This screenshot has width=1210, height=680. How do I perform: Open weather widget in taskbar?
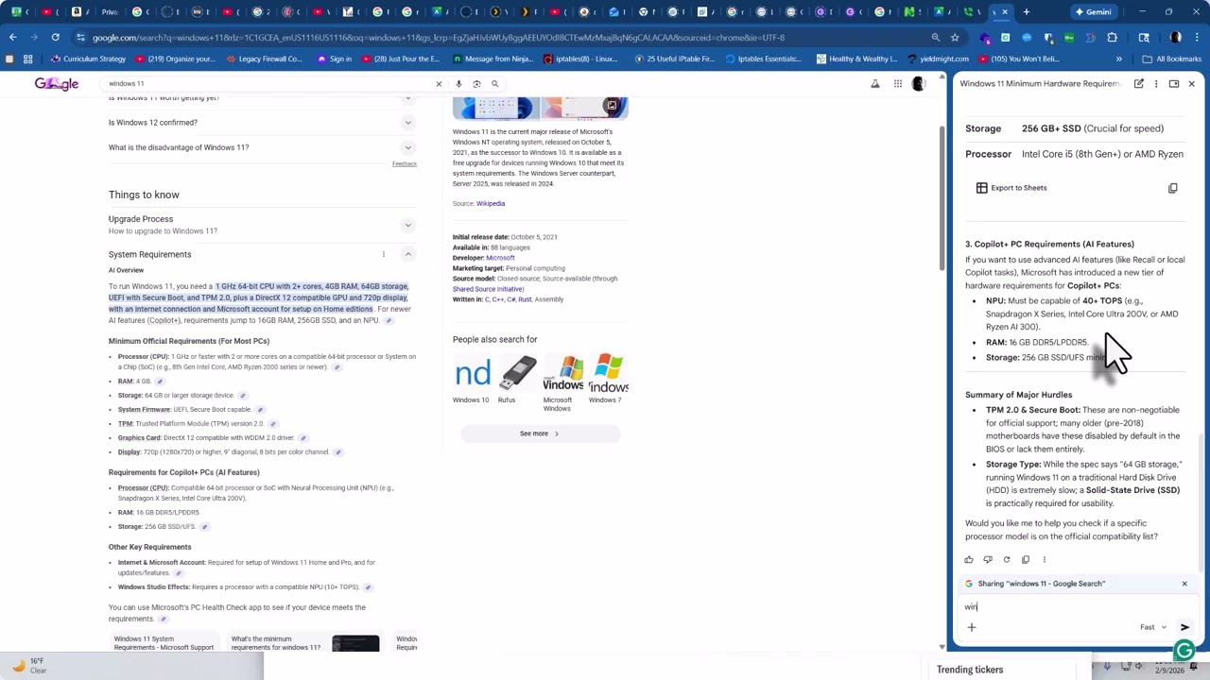click(x=28, y=666)
